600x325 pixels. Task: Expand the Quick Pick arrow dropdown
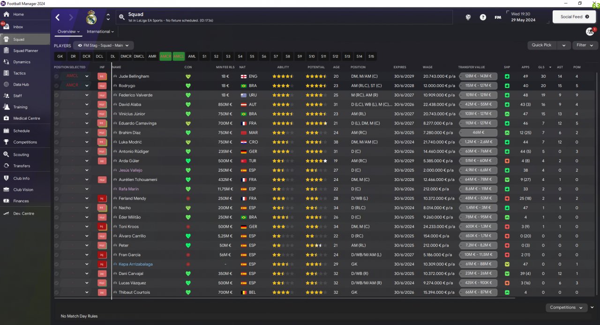click(564, 45)
